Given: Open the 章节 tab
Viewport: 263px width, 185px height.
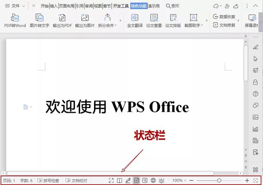Looking at the screenshot, I should [x=107, y=6].
